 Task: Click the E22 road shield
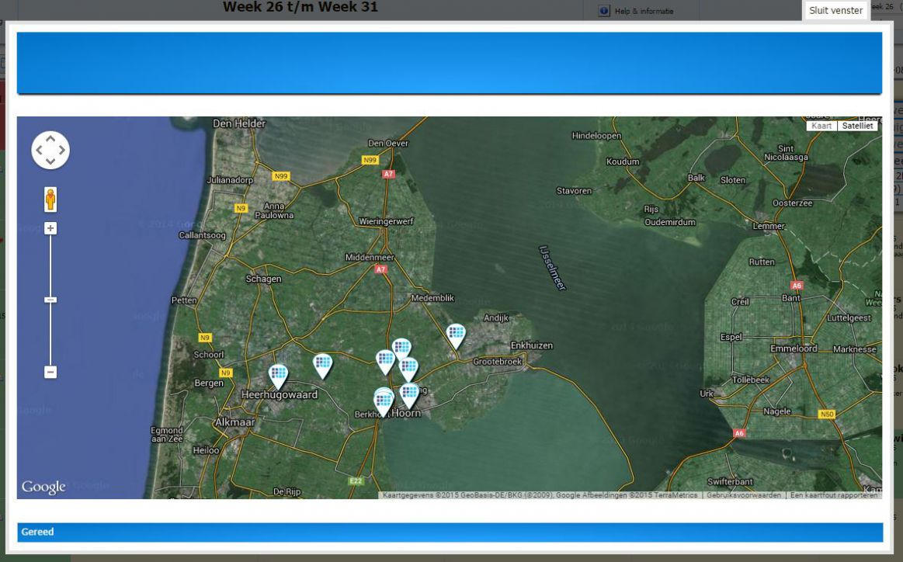(x=356, y=480)
